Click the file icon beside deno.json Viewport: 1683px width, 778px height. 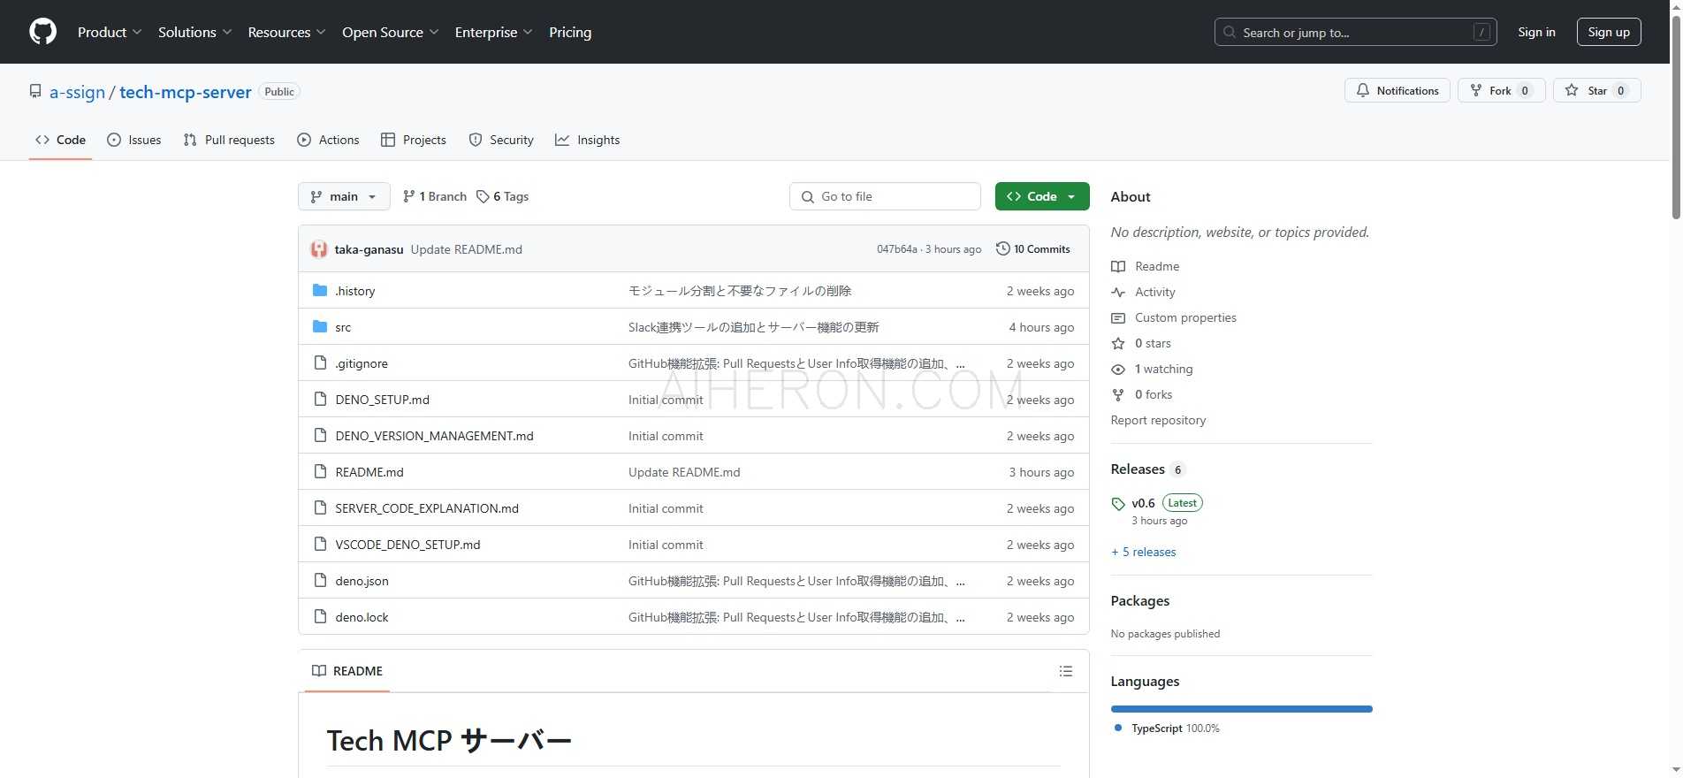tap(320, 580)
